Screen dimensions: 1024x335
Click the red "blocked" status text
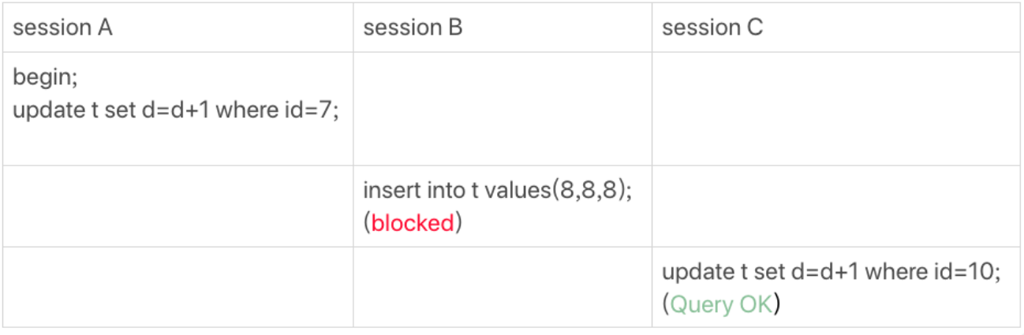point(413,223)
